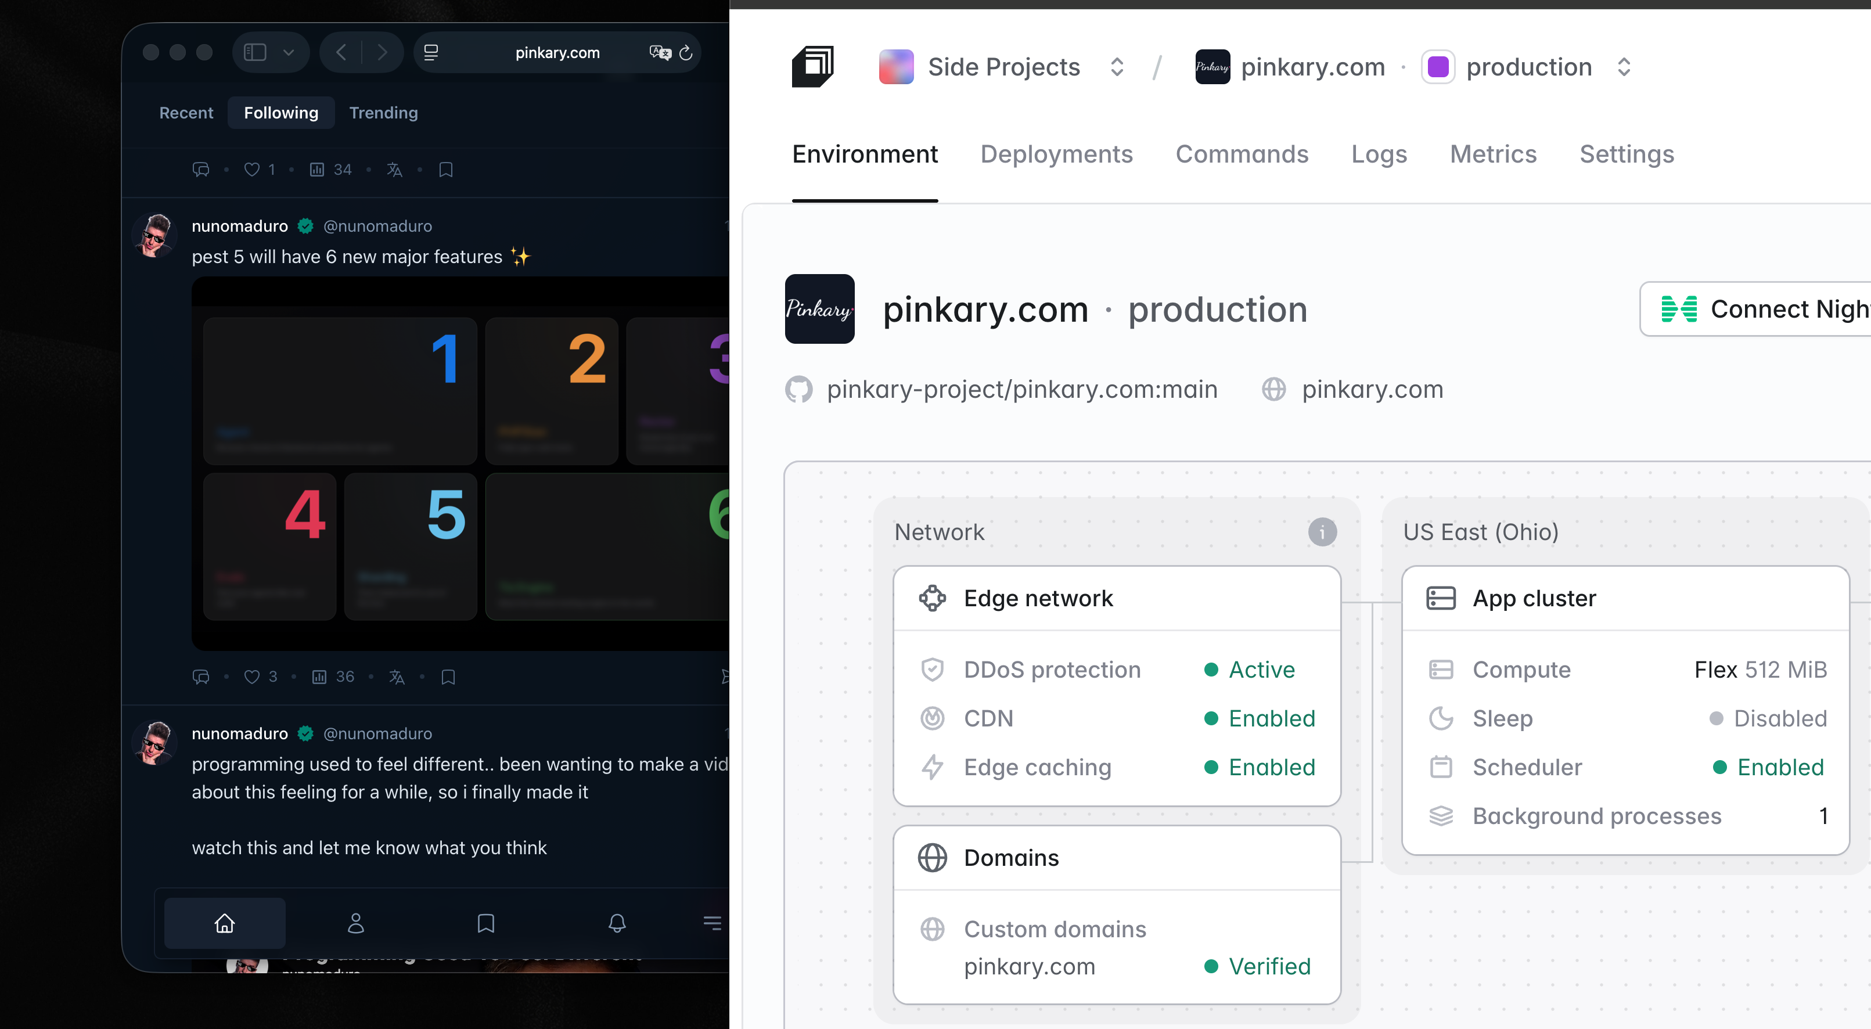Bookmark the pest 5 features post
The width and height of the screenshot is (1871, 1029).
pos(448,677)
